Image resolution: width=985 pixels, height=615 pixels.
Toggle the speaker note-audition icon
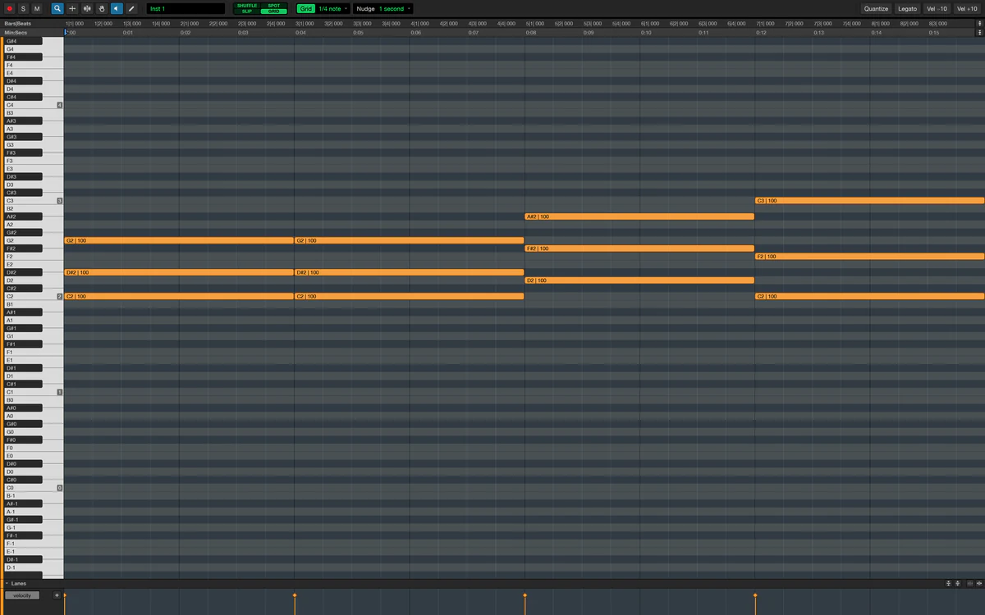[x=117, y=8]
